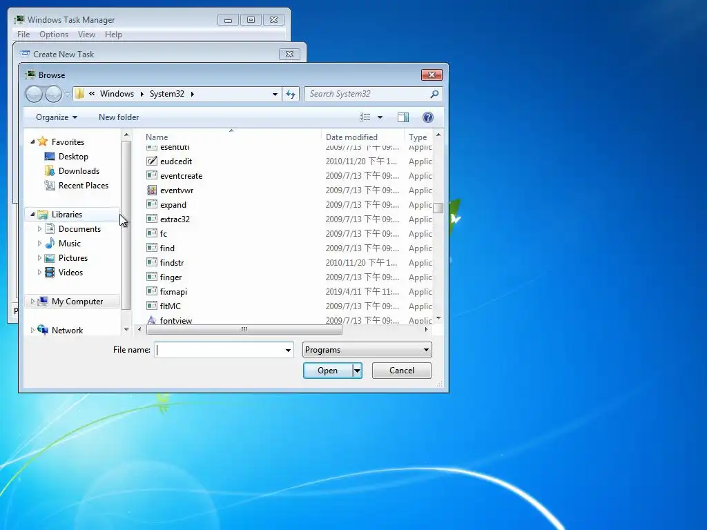
Task: Select the finger file icon
Action: [152, 276]
